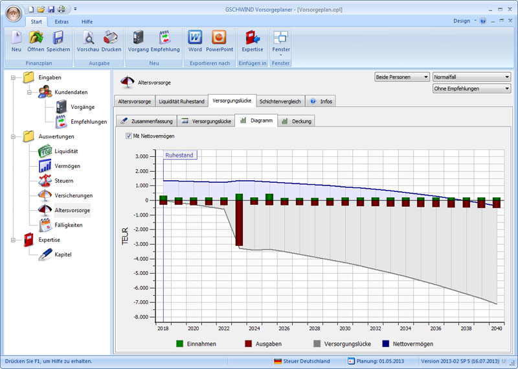Open print preview via Vorschau icon
This screenshot has height=369, width=518.
coord(87,40)
